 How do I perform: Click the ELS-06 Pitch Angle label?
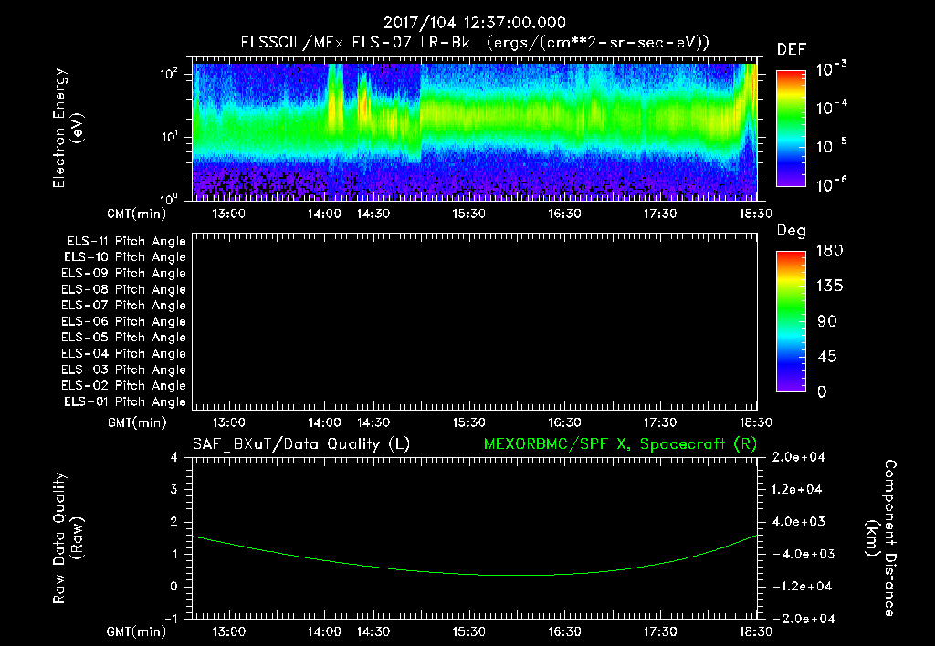[x=123, y=322]
